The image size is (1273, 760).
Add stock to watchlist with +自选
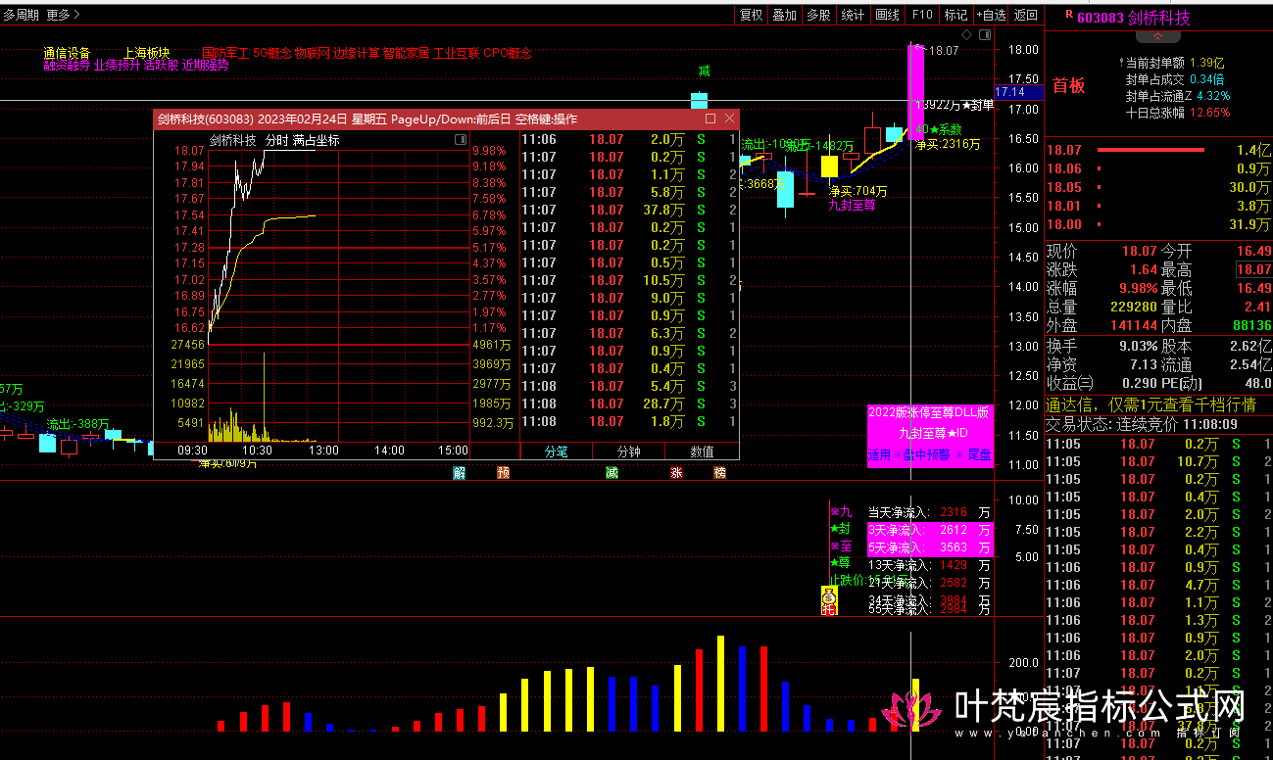(x=990, y=15)
